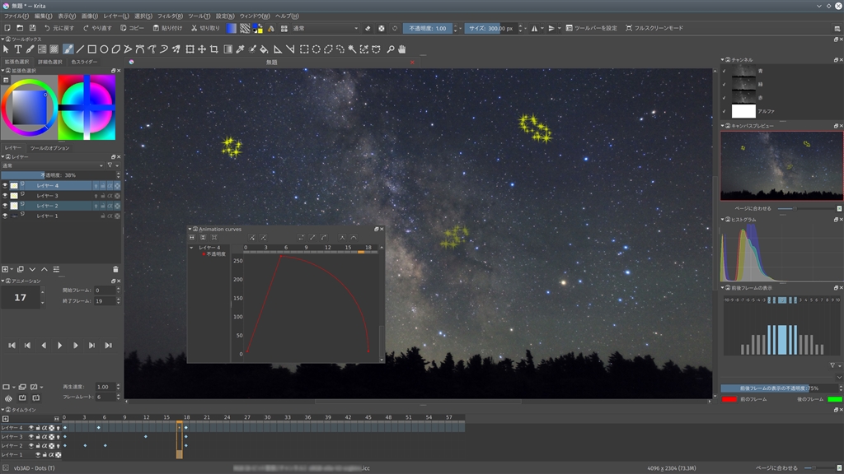Select the Text tool in toolbox
The width and height of the screenshot is (844, 474).
coord(18,49)
